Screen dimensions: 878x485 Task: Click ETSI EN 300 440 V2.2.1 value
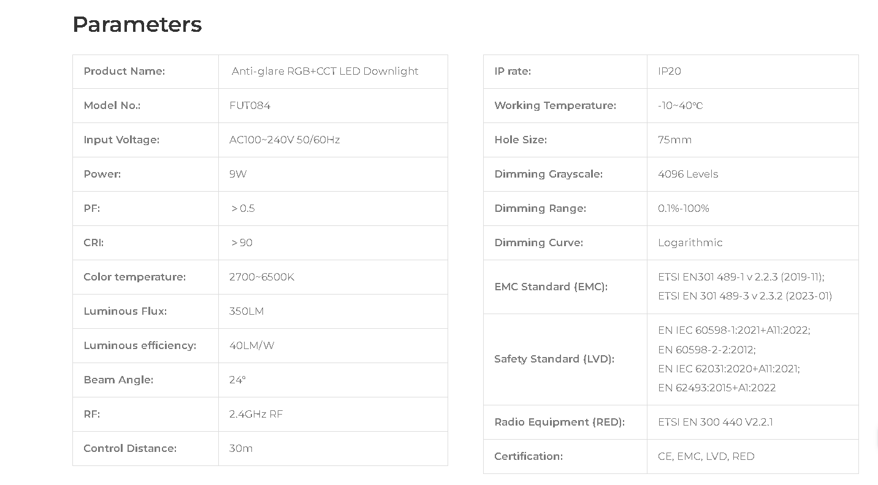point(716,422)
